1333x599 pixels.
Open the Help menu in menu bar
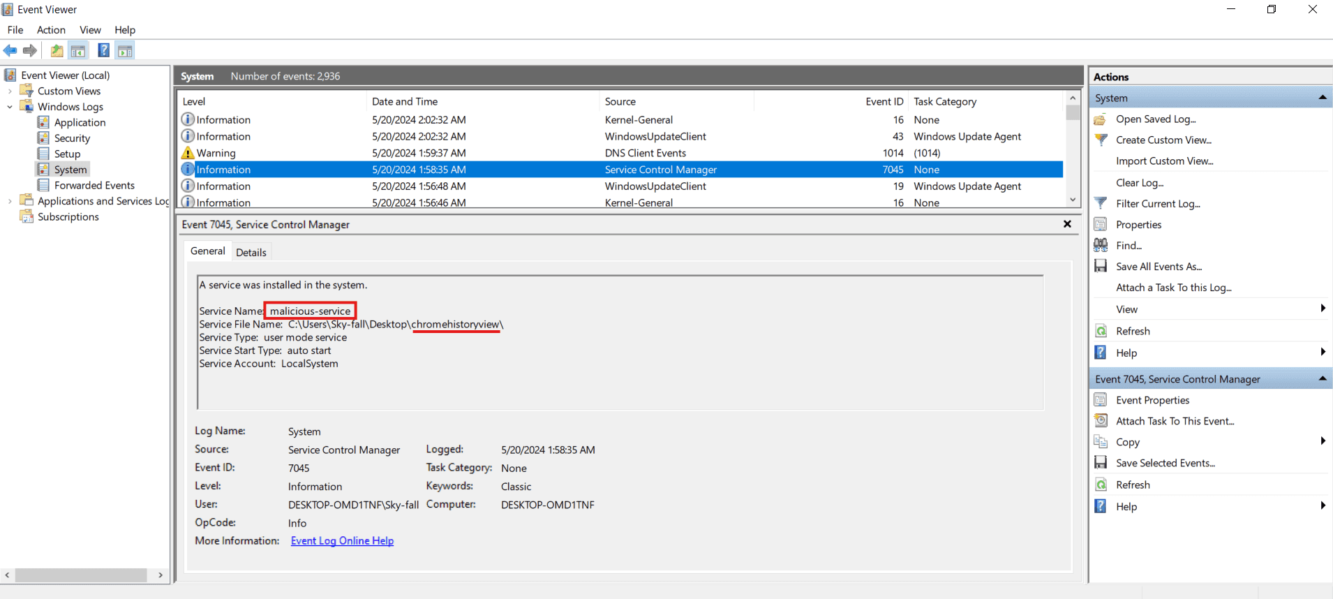coord(125,30)
